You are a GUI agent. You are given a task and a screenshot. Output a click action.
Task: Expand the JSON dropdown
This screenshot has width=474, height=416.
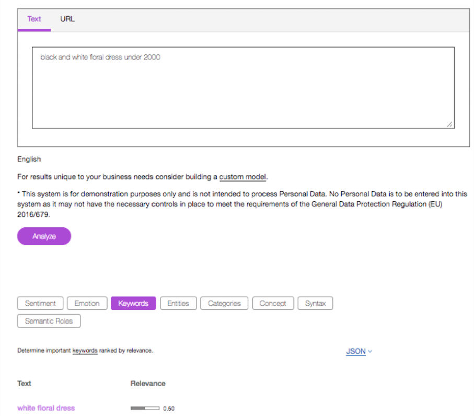pyautogui.click(x=359, y=351)
